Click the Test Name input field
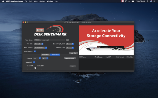Screen dimensions: 158x98 (x=50, y=40)
